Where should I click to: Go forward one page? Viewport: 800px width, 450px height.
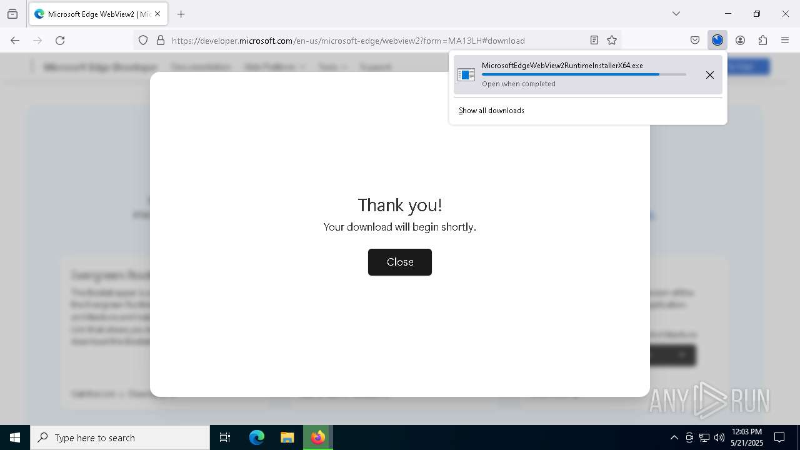click(x=37, y=40)
